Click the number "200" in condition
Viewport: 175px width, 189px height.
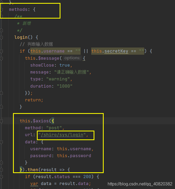pyautogui.click(x=87, y=177)
